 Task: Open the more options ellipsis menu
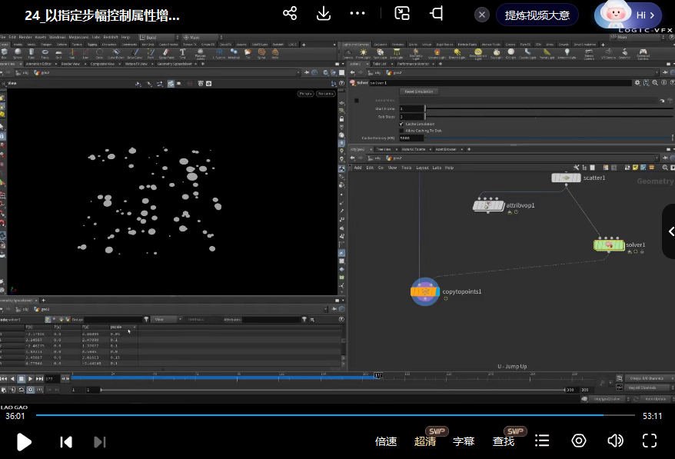[357, 14]
